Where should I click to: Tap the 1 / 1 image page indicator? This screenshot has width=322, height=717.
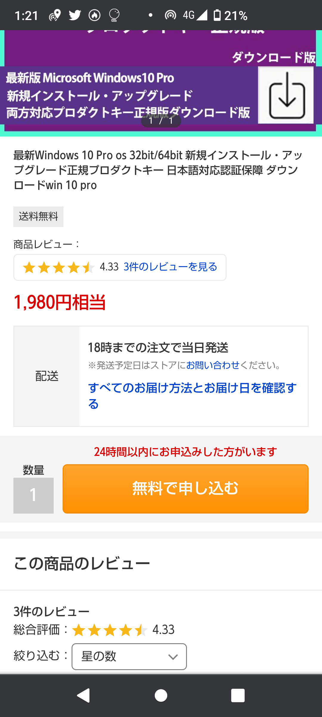click(161, 121)
